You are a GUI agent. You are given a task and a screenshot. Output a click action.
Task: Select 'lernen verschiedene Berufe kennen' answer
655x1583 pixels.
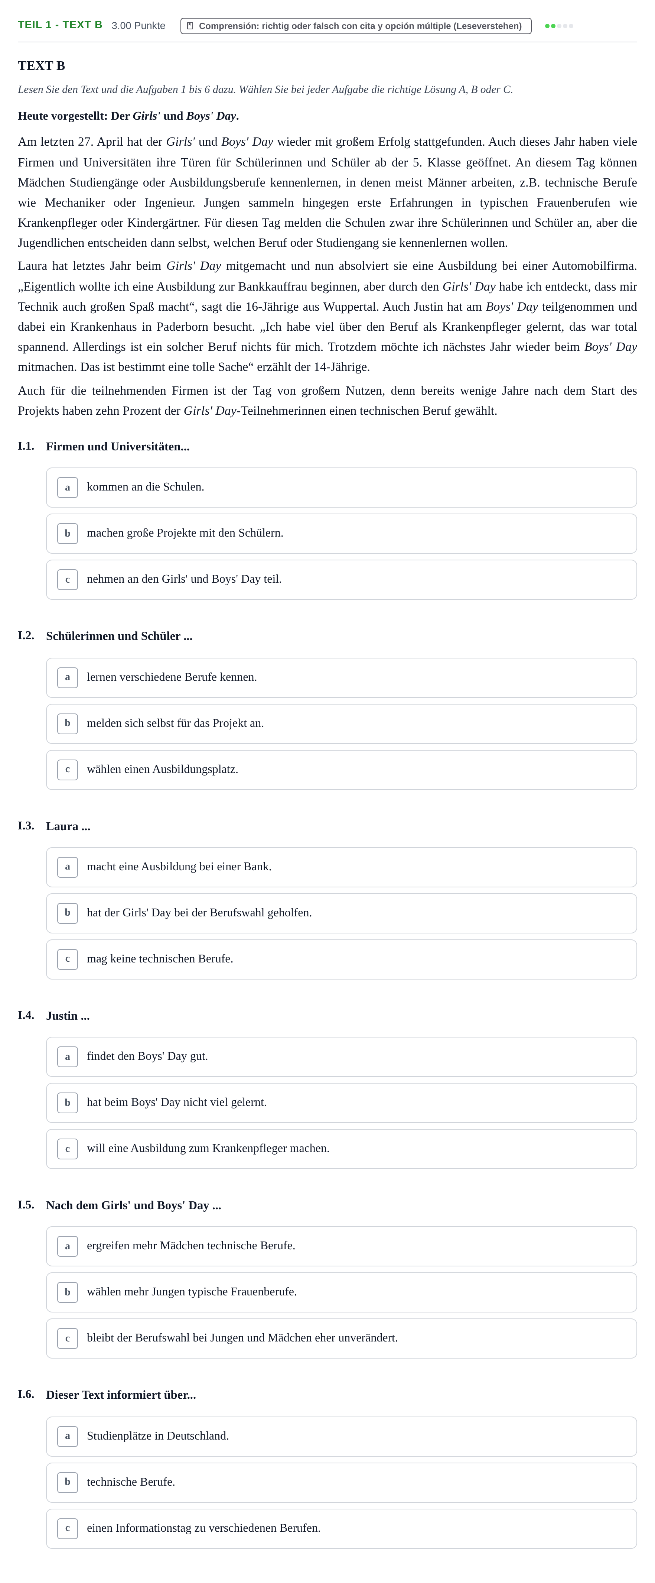[341, 678]
